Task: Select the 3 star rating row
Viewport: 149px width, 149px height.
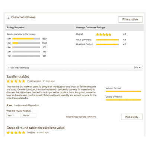Action: pos(27,47)
